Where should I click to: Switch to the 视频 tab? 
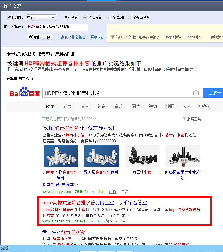153,106
